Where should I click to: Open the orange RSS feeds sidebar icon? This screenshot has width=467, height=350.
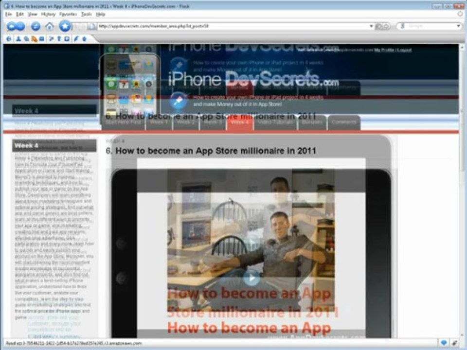tap(34, 39)
